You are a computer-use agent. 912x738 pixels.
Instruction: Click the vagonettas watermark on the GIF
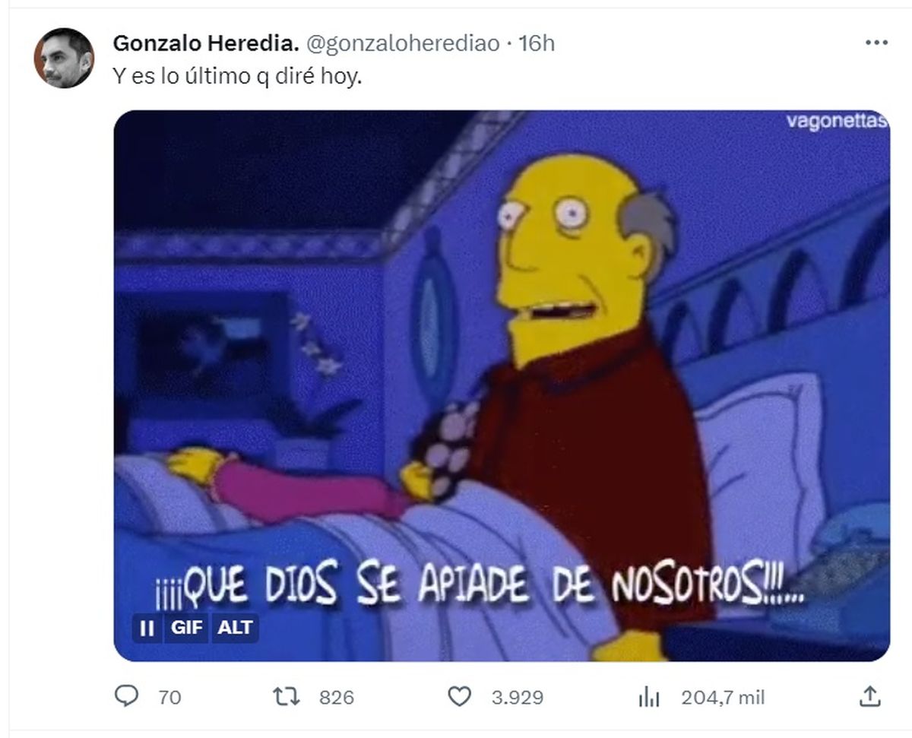pyautogui.click(x=837, y=122)
